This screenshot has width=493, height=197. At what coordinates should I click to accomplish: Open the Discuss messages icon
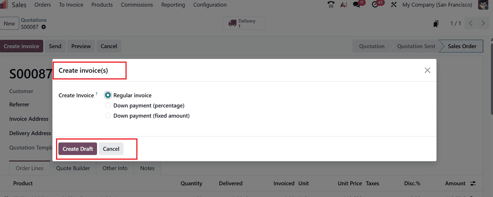click(357, 5)
